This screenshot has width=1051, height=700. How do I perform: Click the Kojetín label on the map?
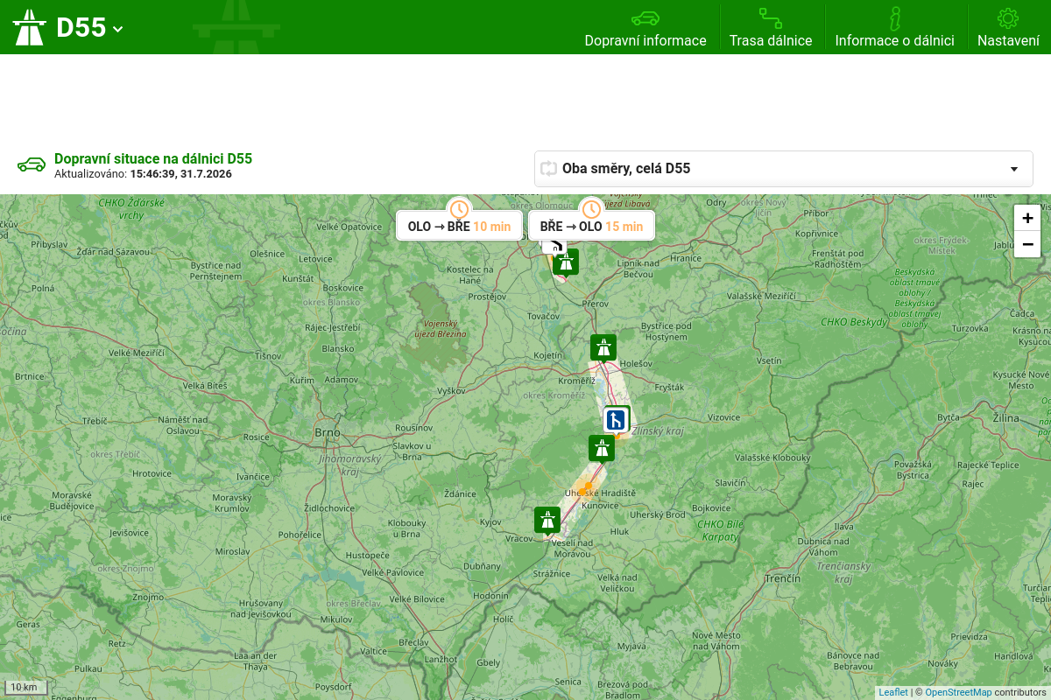(x=548, y=356)
